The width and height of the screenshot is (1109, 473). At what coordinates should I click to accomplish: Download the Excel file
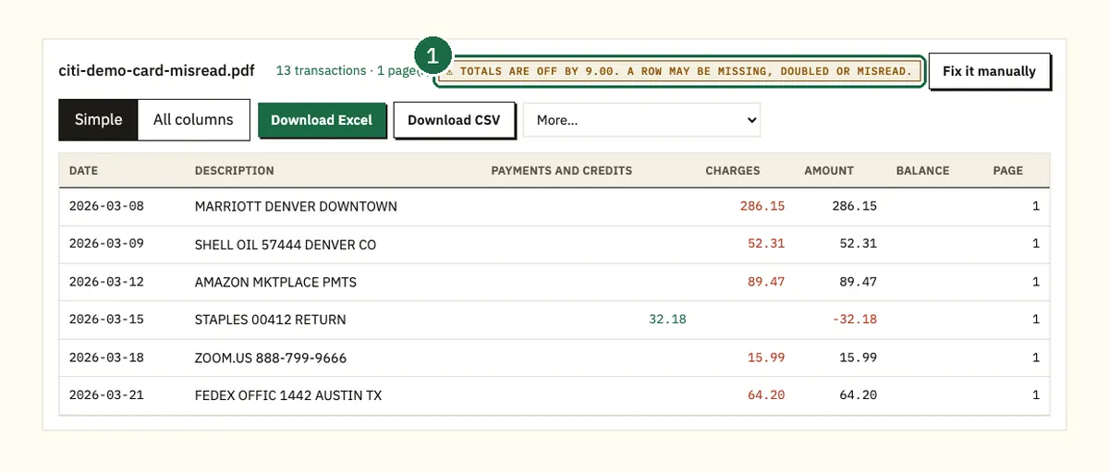pos(322,120)
